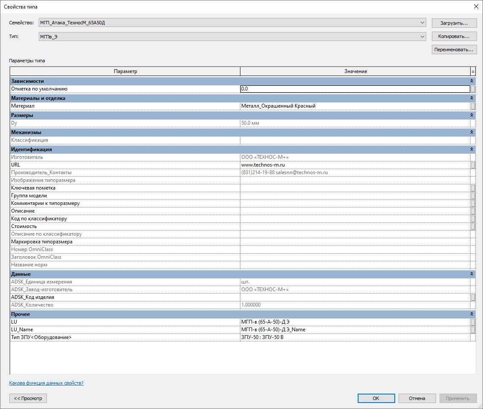Click the Загрузить... button
Screen dimensions: 483x409
454,23
